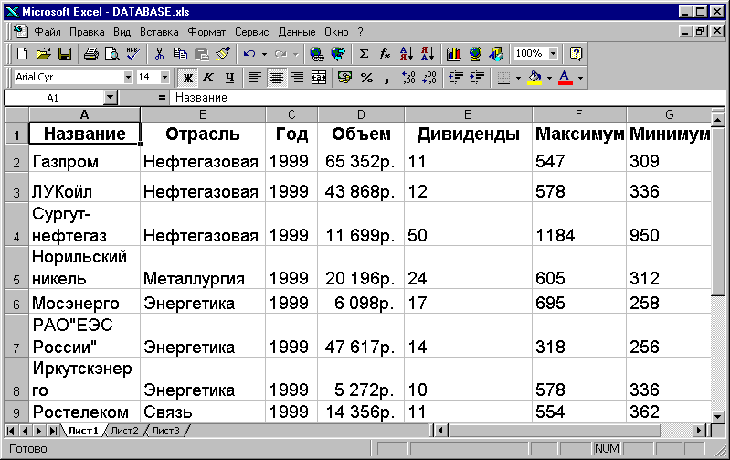The width and height of the screenshot is (730, 460).
Task: Open the Function Wizard fx icon
Action: [385, 54]
